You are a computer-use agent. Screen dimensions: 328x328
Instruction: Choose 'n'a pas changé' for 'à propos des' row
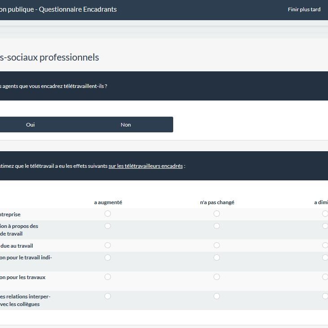point(217,226)
